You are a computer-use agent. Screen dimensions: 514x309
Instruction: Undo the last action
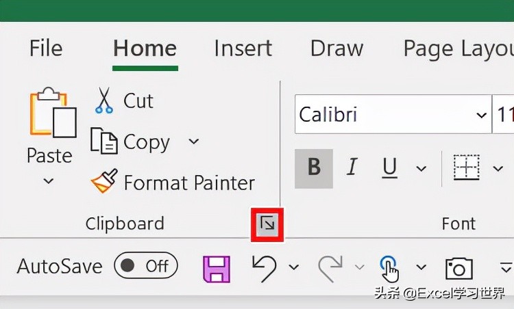(264, 267)
